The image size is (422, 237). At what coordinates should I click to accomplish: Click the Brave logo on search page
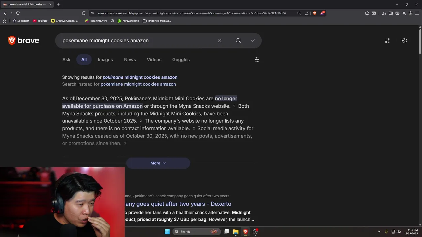click(23, 40)
